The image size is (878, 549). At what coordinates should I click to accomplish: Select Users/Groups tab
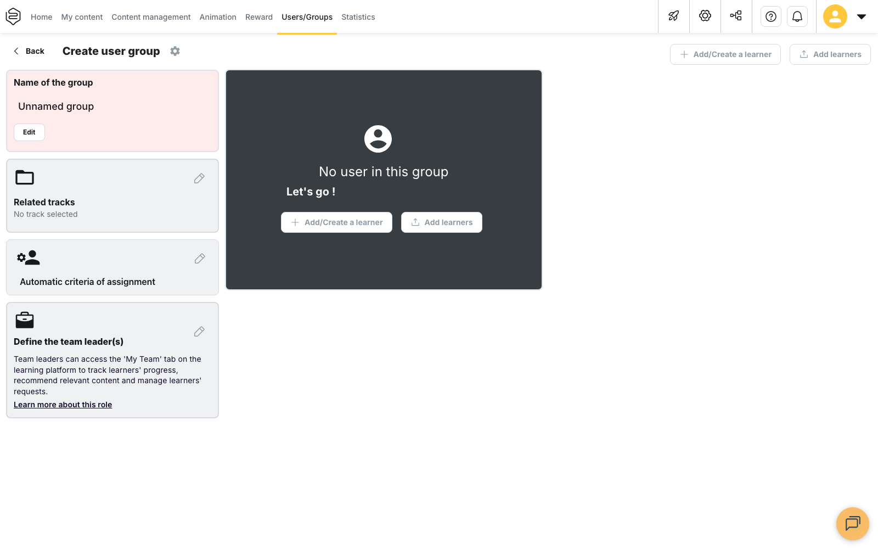(x=307, y=17)
